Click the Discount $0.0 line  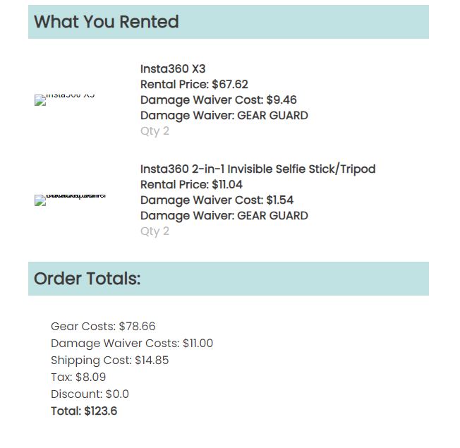90,394
